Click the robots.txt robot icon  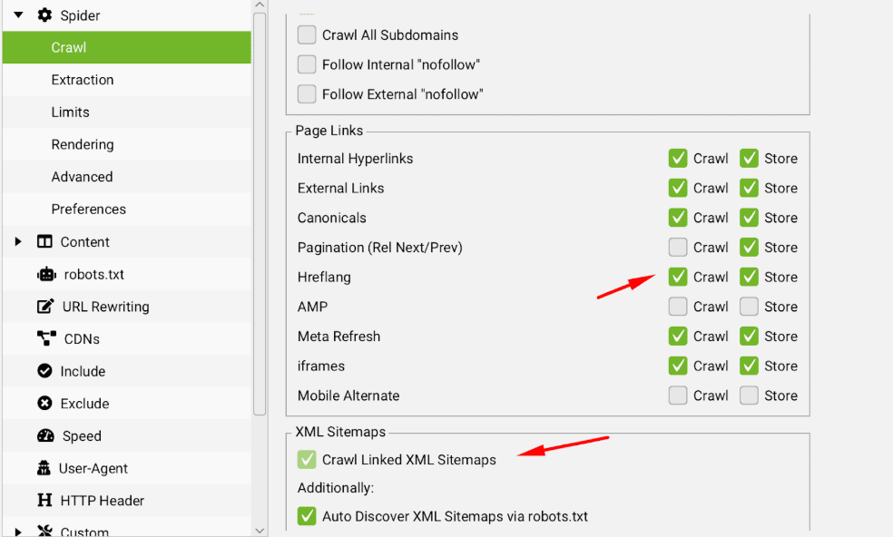click(45, 274)
